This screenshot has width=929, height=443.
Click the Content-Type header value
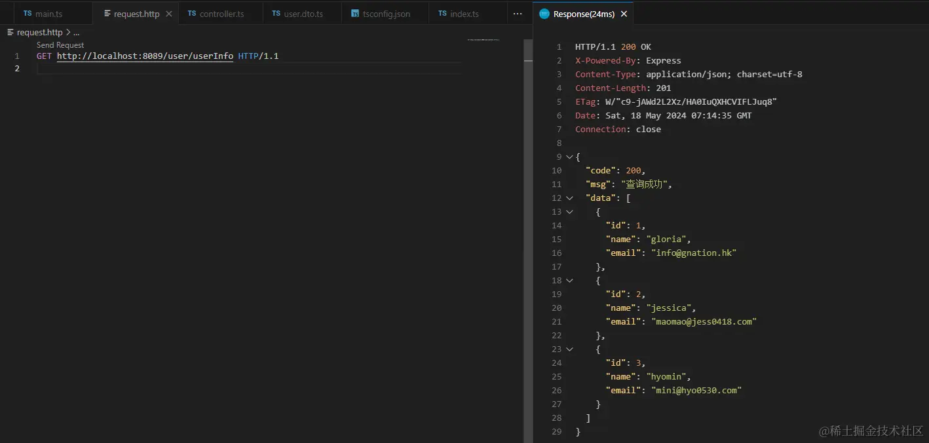[x=724, y=75]
